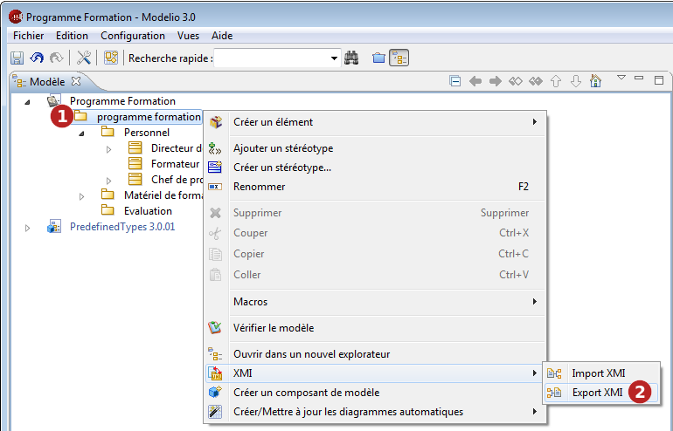Screen dimensions: 673x431
Task: Open the wrench and screwdriver tools icon
Action: tap(84, 58)
